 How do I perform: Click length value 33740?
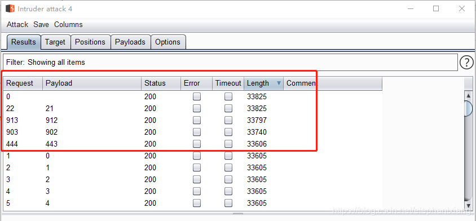point(257,132)
